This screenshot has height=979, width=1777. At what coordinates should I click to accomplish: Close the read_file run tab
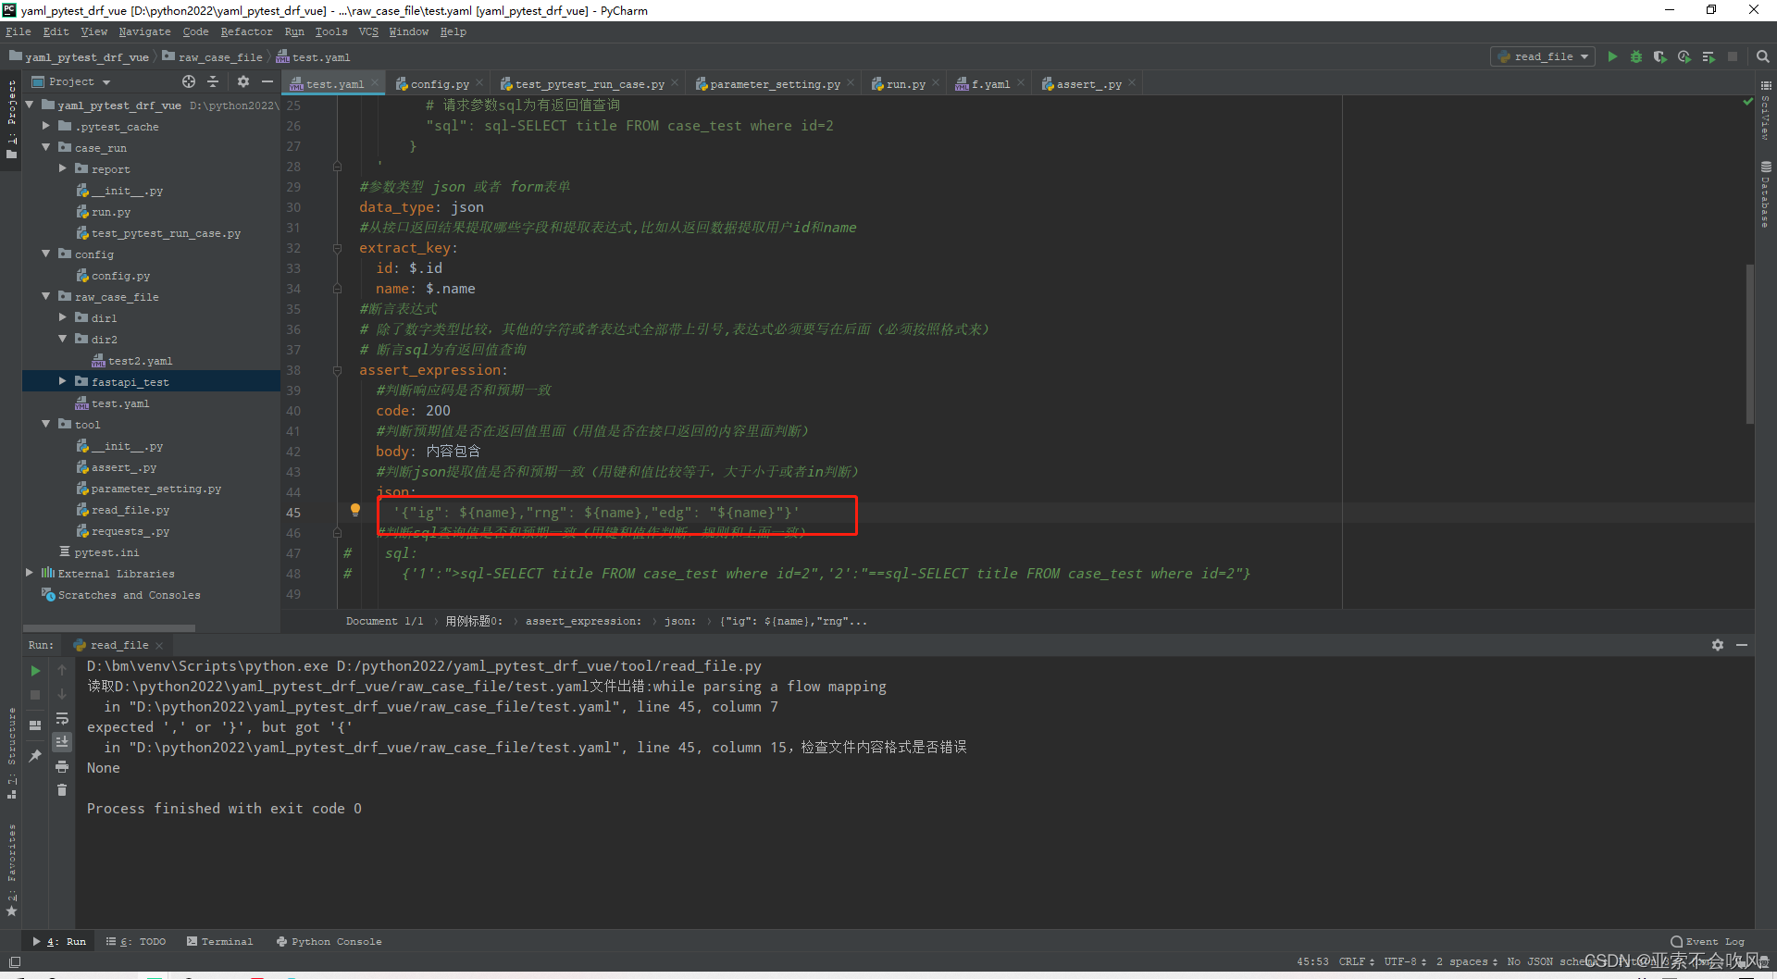[159, 645]
